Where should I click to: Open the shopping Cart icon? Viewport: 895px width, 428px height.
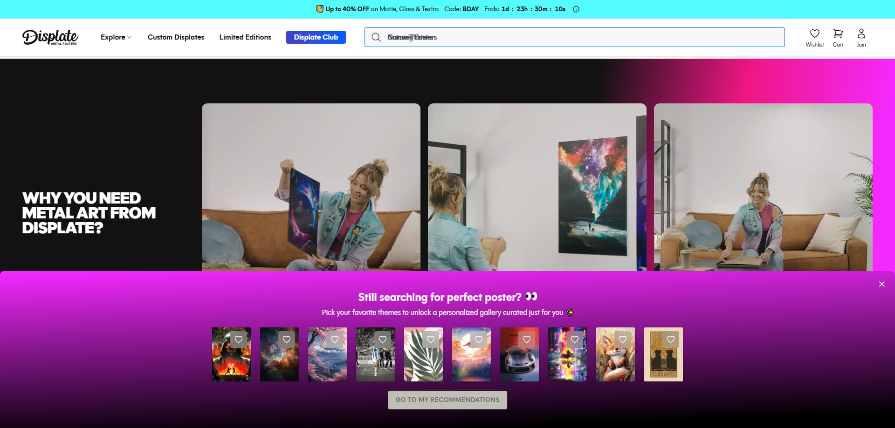tap(838, 38)
